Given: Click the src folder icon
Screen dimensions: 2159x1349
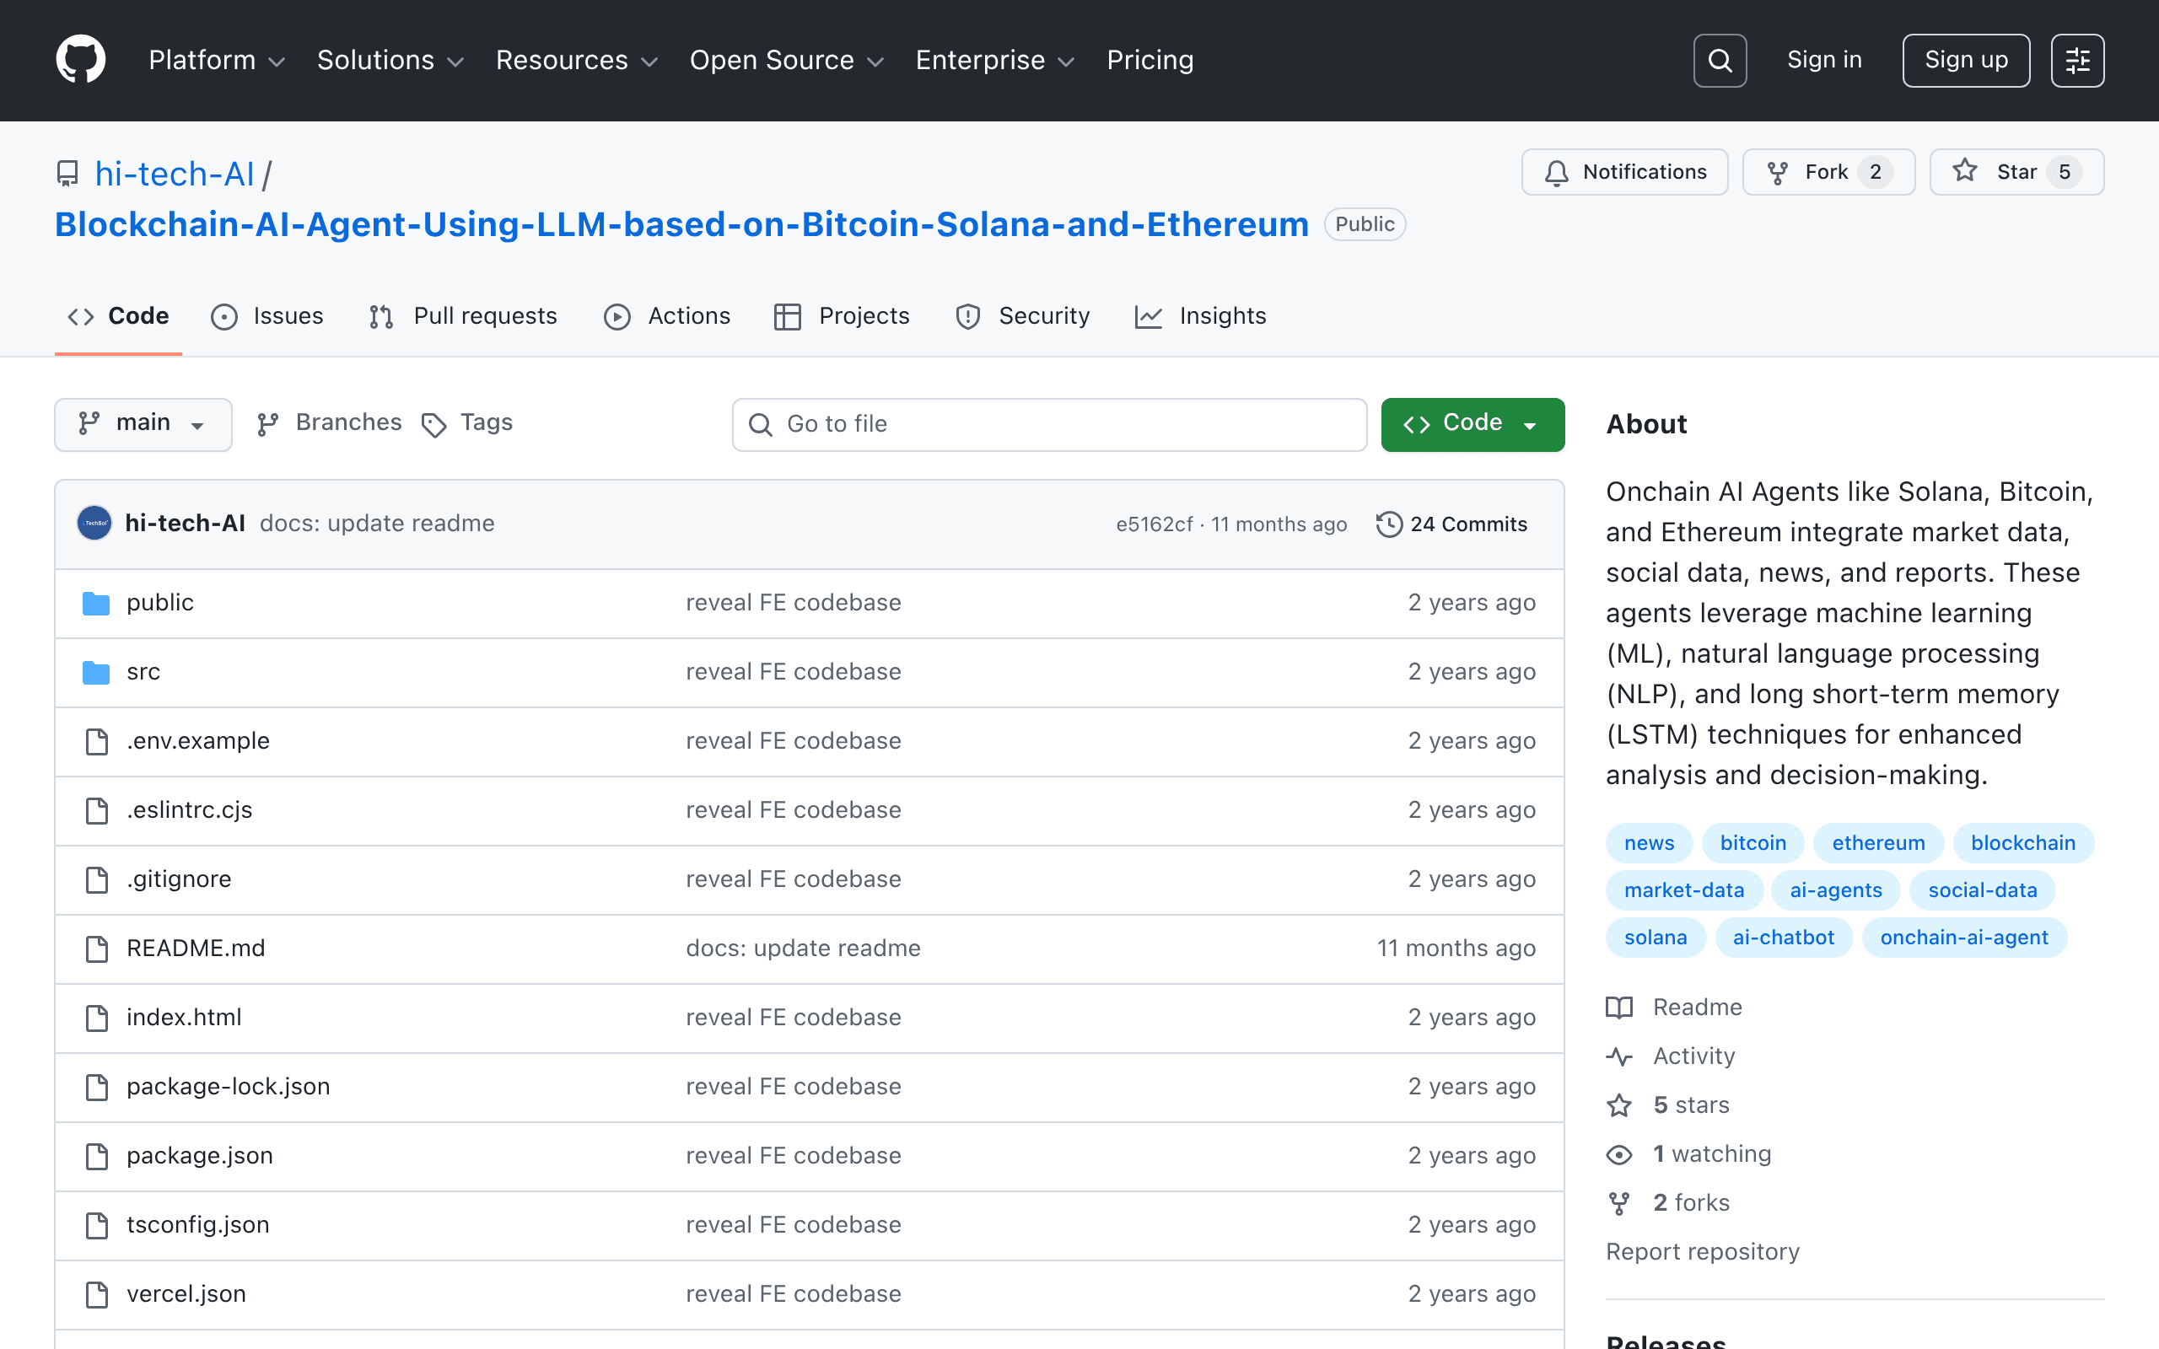Looking at the screenshot, I should coord(95,672).
